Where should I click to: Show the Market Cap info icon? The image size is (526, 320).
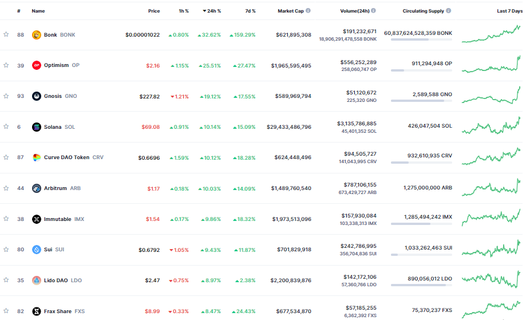(x=308, y=11)
